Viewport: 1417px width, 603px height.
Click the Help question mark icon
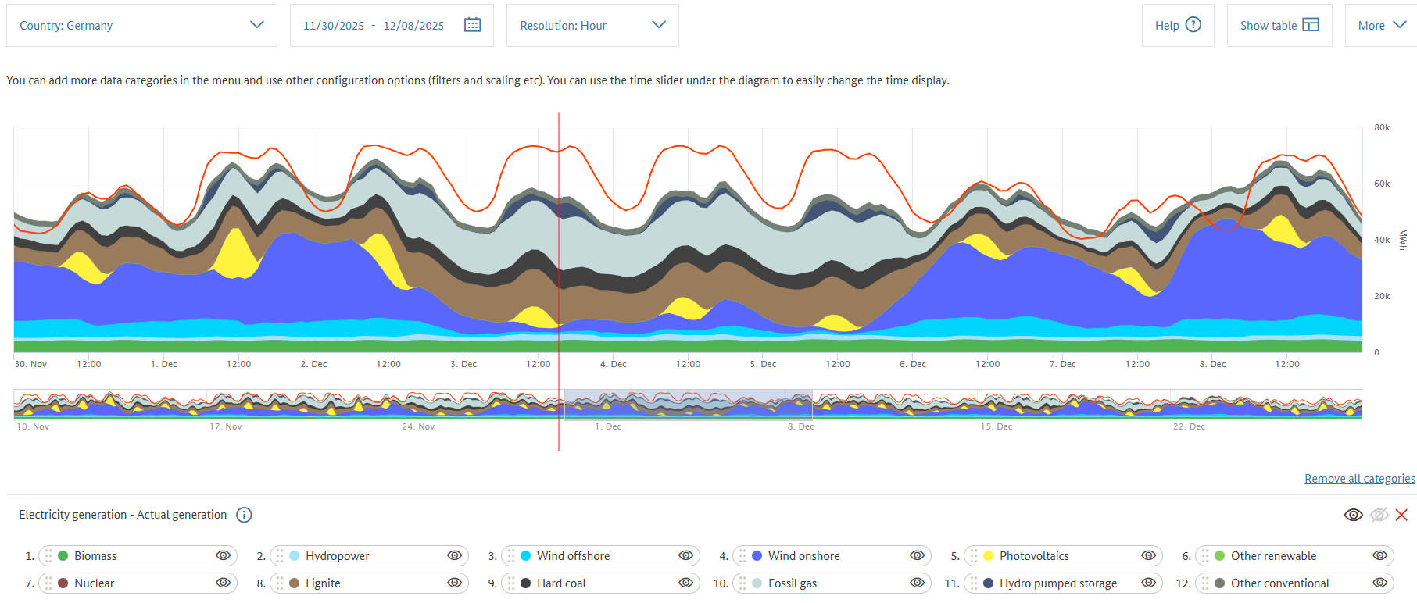[x=1193, y=25]
